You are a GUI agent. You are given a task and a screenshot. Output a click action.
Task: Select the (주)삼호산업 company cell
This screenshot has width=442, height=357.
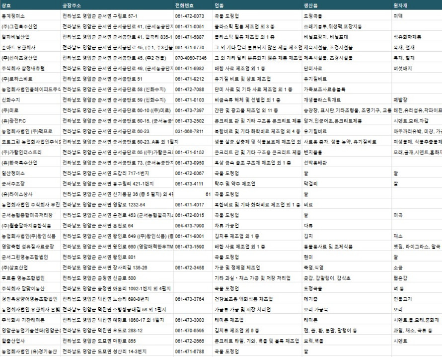30,268
